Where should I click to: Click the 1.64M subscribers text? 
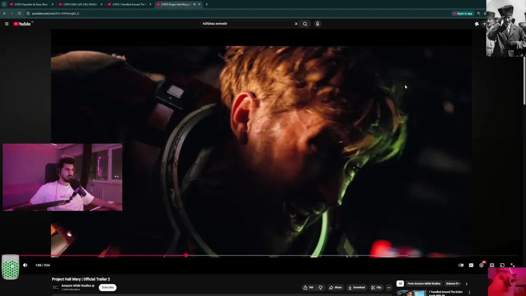tap(71, 289)
